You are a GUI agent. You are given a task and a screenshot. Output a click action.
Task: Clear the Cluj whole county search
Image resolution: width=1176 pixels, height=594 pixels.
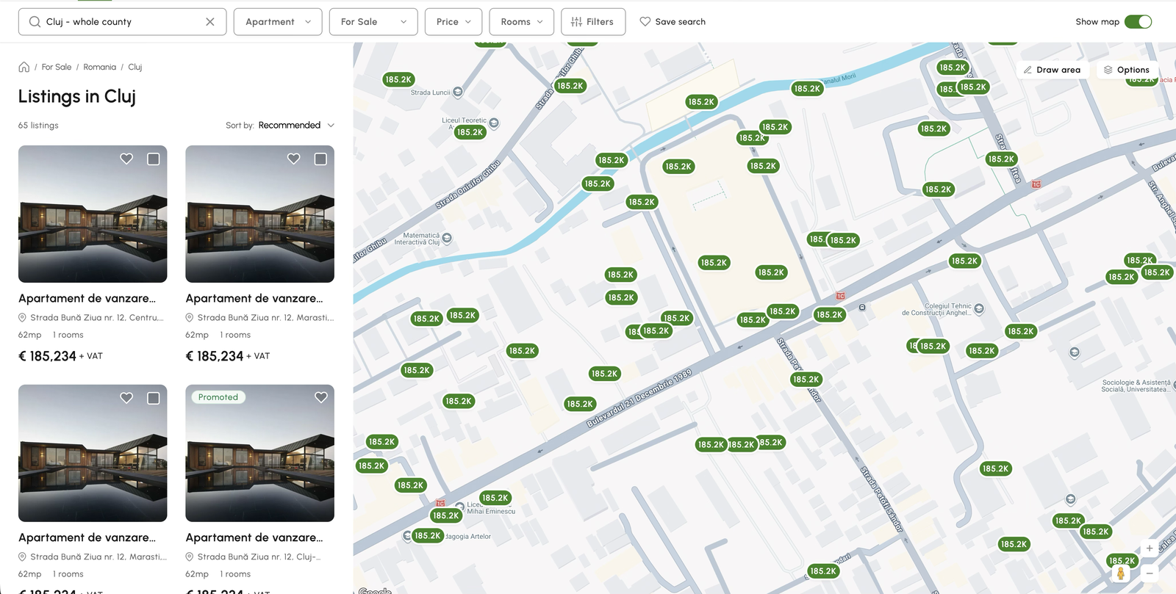[210, 22]
